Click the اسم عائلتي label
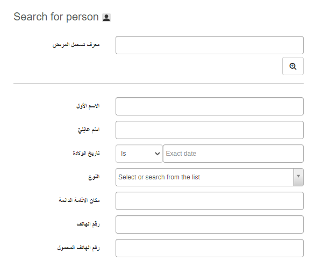Image resolution: width=330 pixels, height=261 pixels. pos(89,130)
